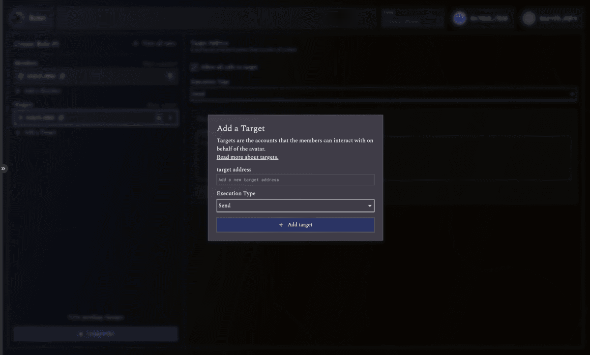The width and height of the screenshot is (590, 355).
Task: Toggle Allow all calls to target checkbox
Action: tap(195, 67)
